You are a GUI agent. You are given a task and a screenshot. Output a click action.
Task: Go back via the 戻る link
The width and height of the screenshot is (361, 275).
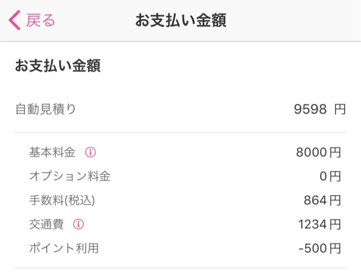coord(40,20)
